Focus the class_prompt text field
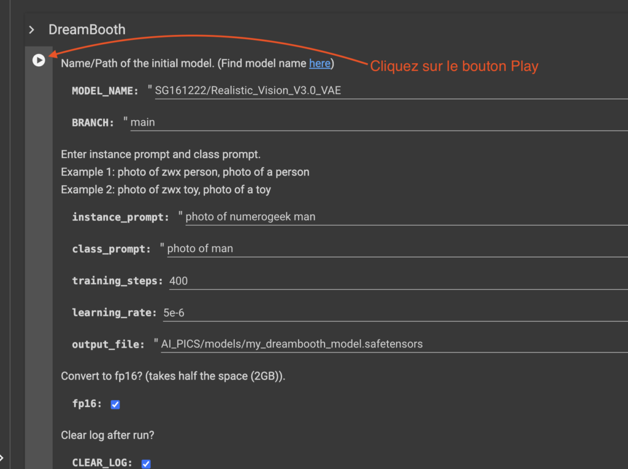This screenshot has width=628, height=469. [397, 249]
